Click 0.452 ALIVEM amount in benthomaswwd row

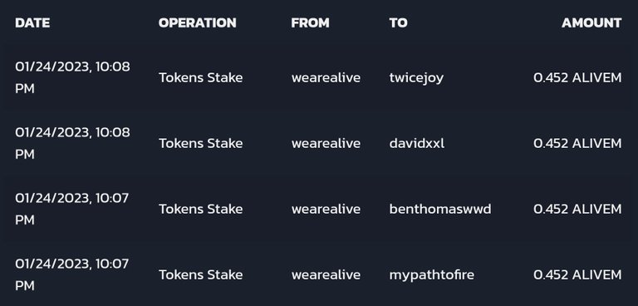(x=577, y=209)
